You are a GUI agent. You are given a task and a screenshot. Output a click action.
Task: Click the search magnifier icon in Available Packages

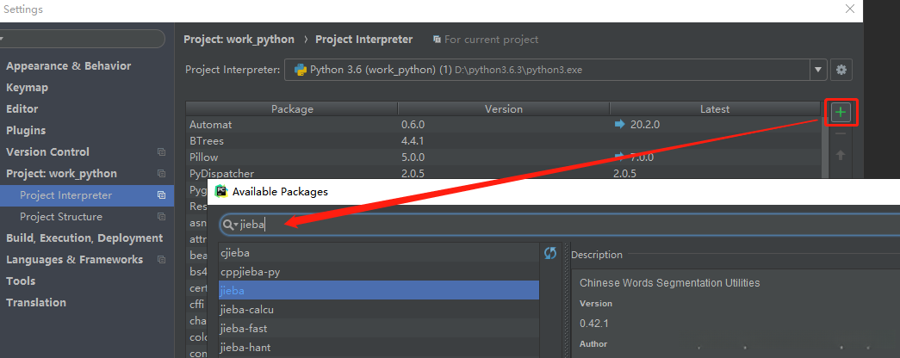230,225
